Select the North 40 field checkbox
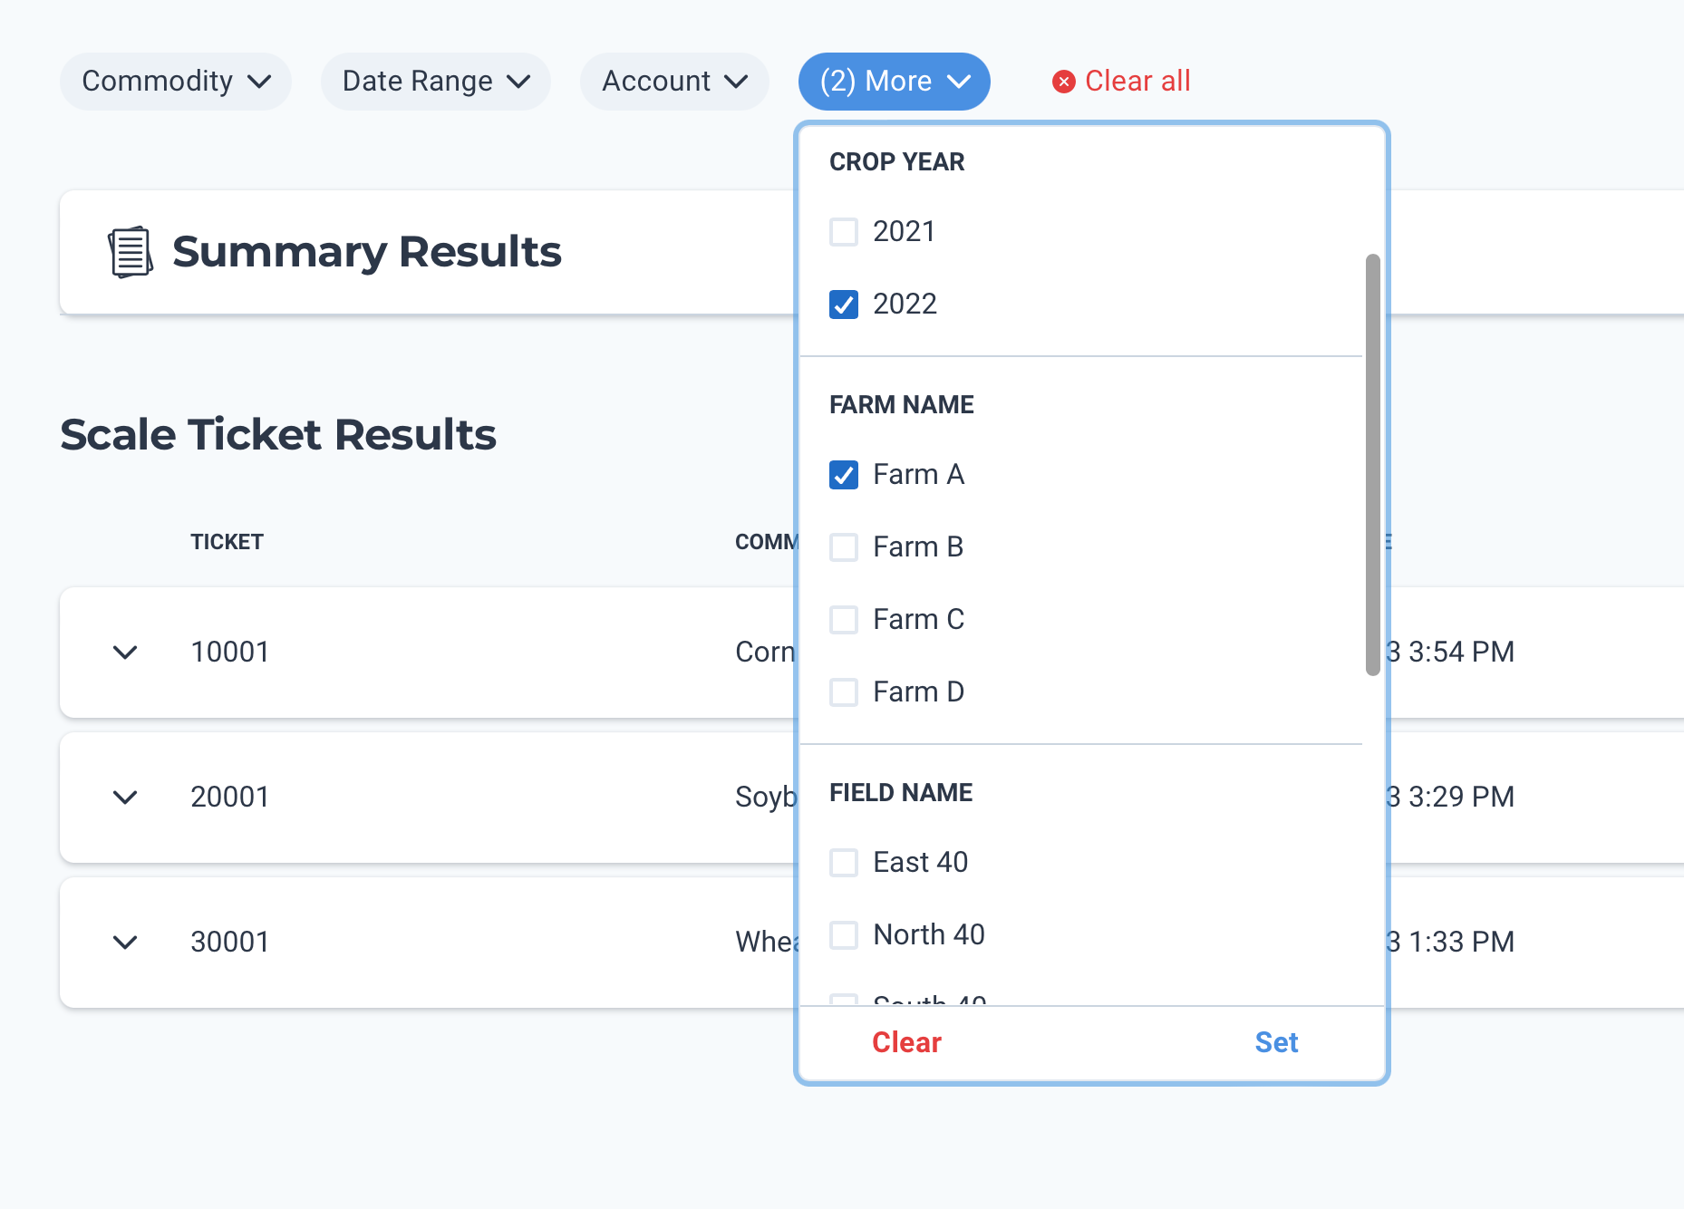Viewport: 1684px width, 1209px height. pyautogui.click(x=844, y=935)
